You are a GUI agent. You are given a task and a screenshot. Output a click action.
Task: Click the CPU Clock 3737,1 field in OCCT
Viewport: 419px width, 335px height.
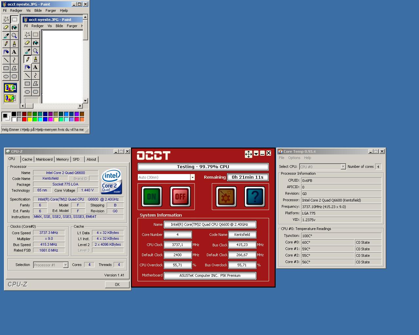(x=178, y=245)
